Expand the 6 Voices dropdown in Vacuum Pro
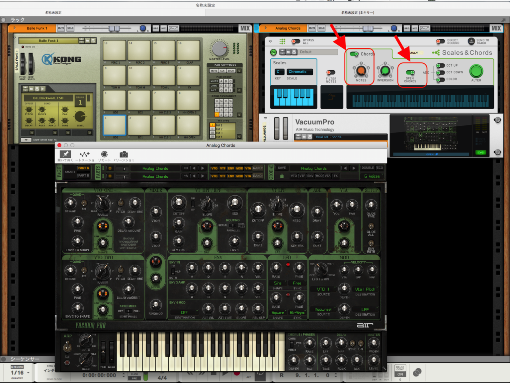 tap(372, 176)
